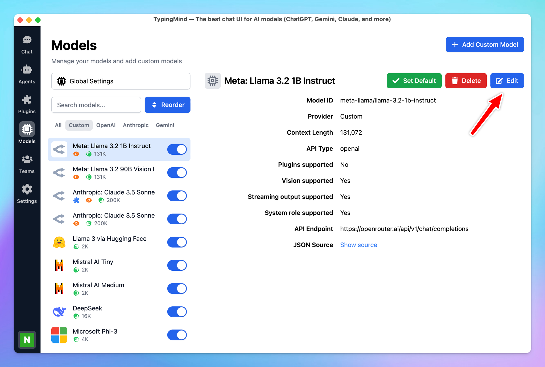Disable first Anthropic Claude 3.5 Sonnet with plugins

[177, 196]
